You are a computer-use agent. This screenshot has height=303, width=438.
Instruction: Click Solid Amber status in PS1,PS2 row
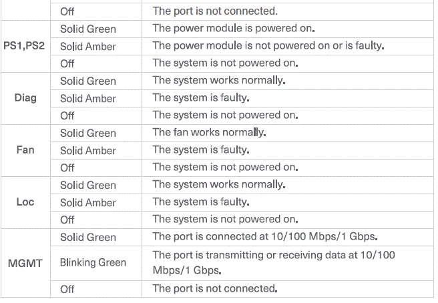[87, 46]
